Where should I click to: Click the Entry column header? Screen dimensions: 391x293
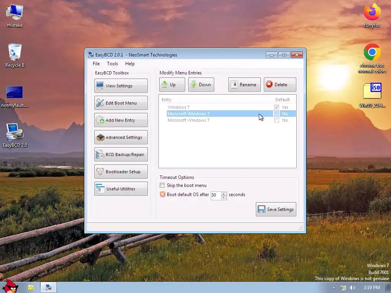pyautogui.click(x=166, y=100)
